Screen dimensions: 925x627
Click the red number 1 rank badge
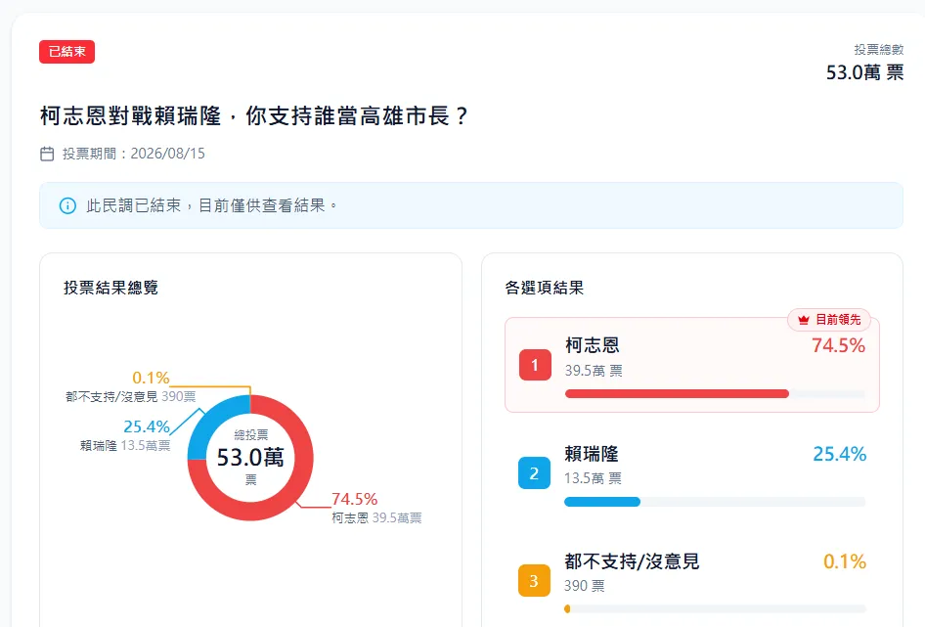535,365
